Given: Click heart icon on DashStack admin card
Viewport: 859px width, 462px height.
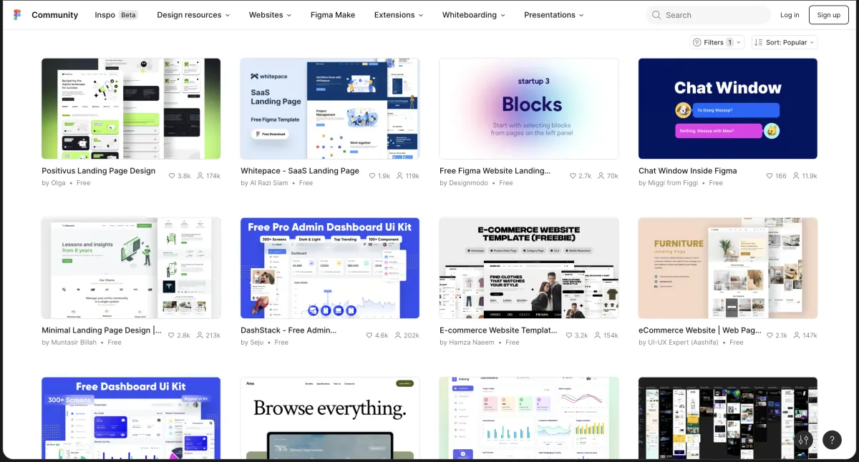Looking at the screenshot, I should point(369,335).
